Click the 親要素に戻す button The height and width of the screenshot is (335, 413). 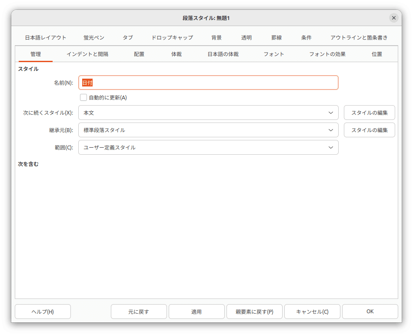[254, 312]
